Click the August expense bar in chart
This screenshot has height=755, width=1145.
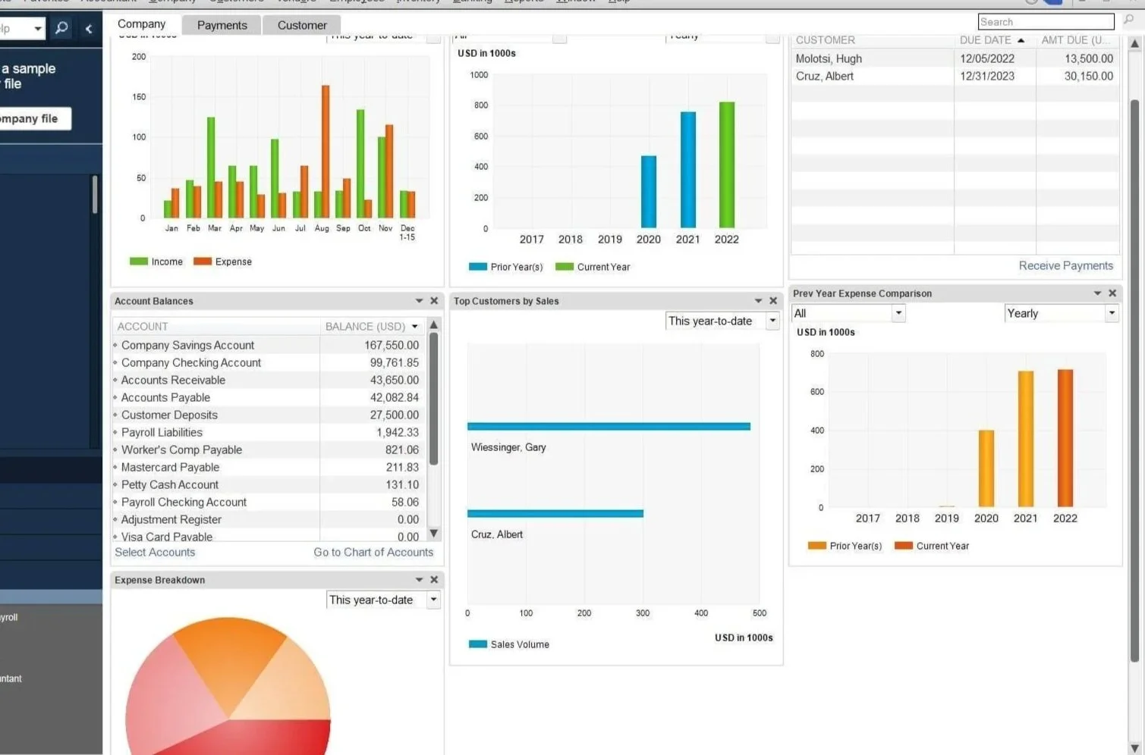pos(326,152)
